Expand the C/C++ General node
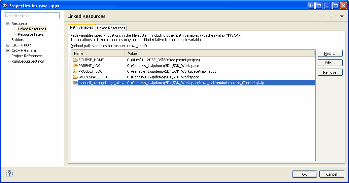349x183 pixels. [x=8, y=50]
